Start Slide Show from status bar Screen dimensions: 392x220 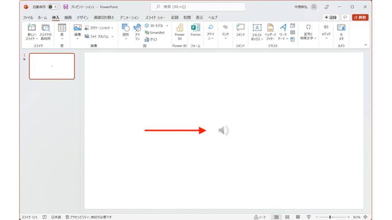point(309,217)
